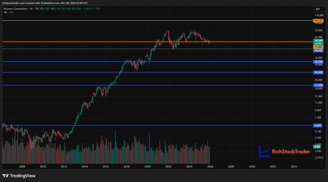Click the RichStockTrader chart logo icon
This screenshot has width=328, height=182.
[x=265, y=151]
